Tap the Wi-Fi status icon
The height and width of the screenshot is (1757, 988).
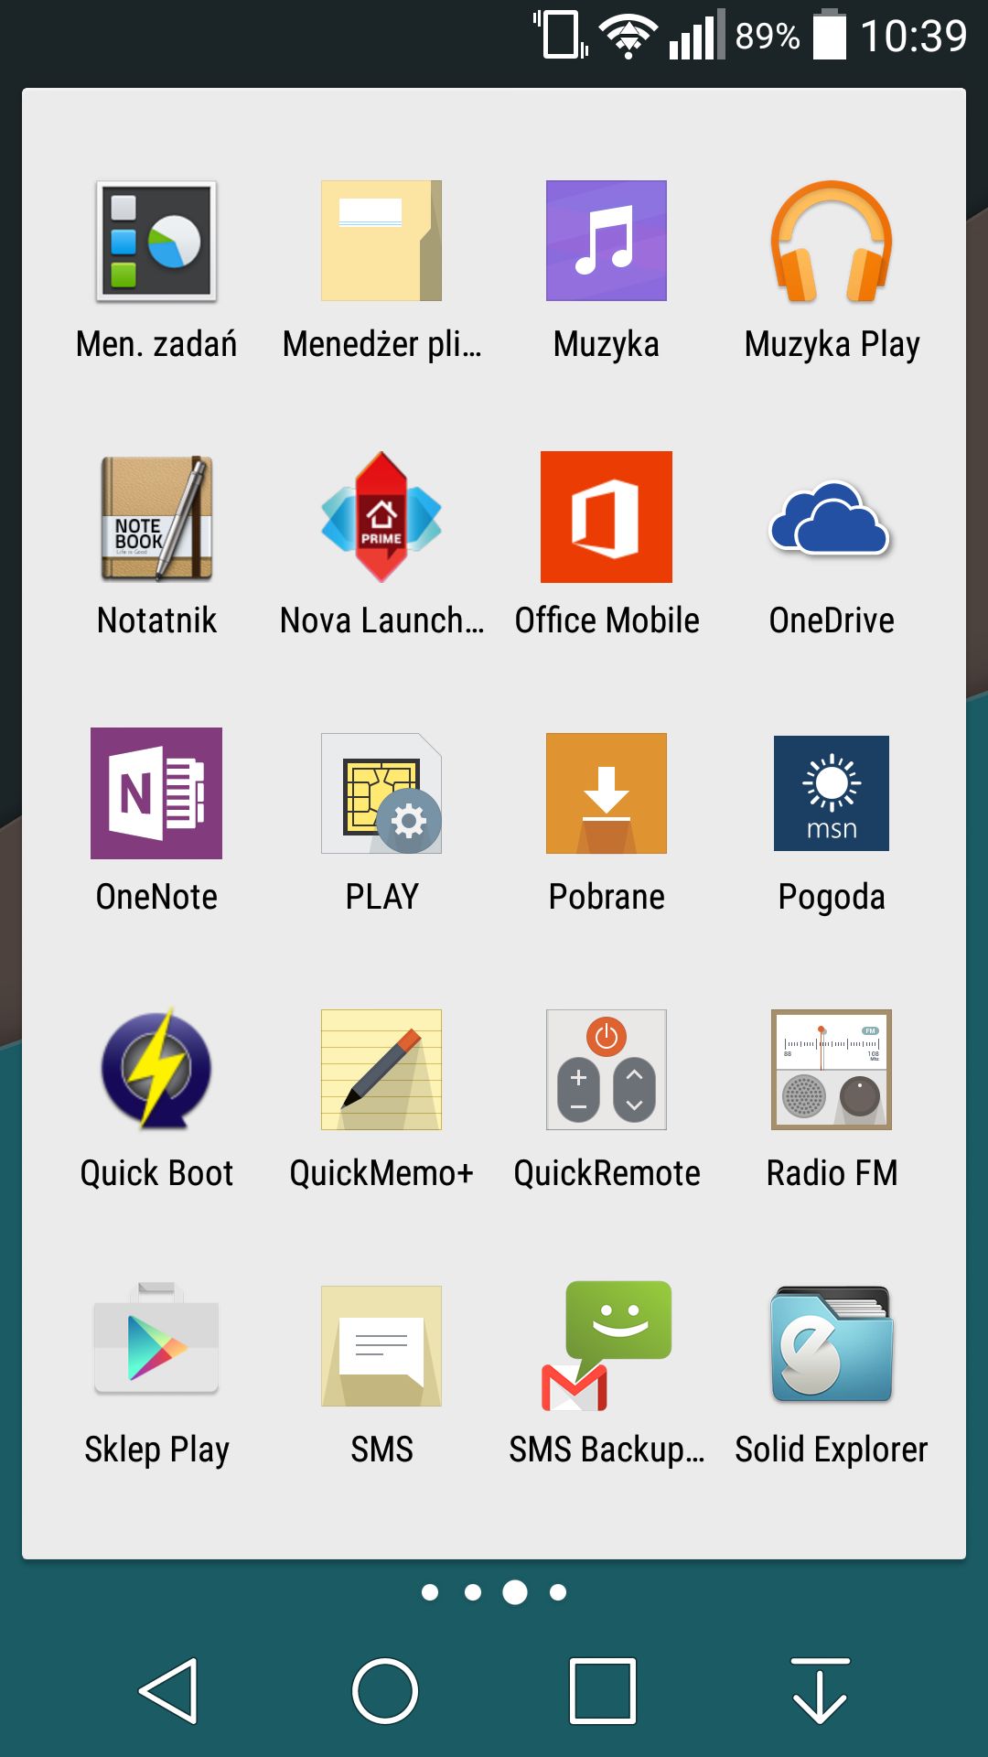pos(628,36)
